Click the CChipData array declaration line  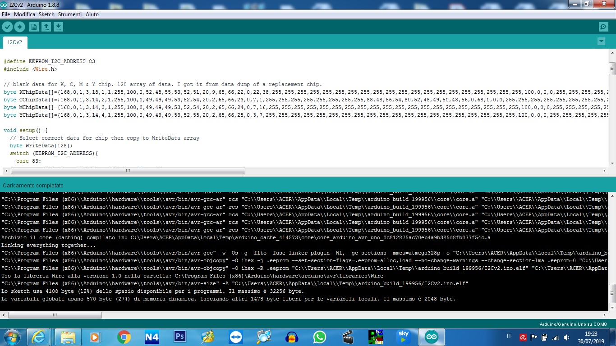(x=306, y=100)
